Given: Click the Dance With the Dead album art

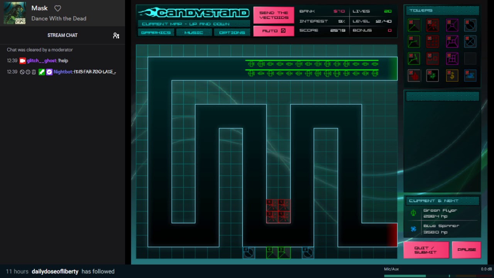Looking at the screenshot, I should [15, 13].
